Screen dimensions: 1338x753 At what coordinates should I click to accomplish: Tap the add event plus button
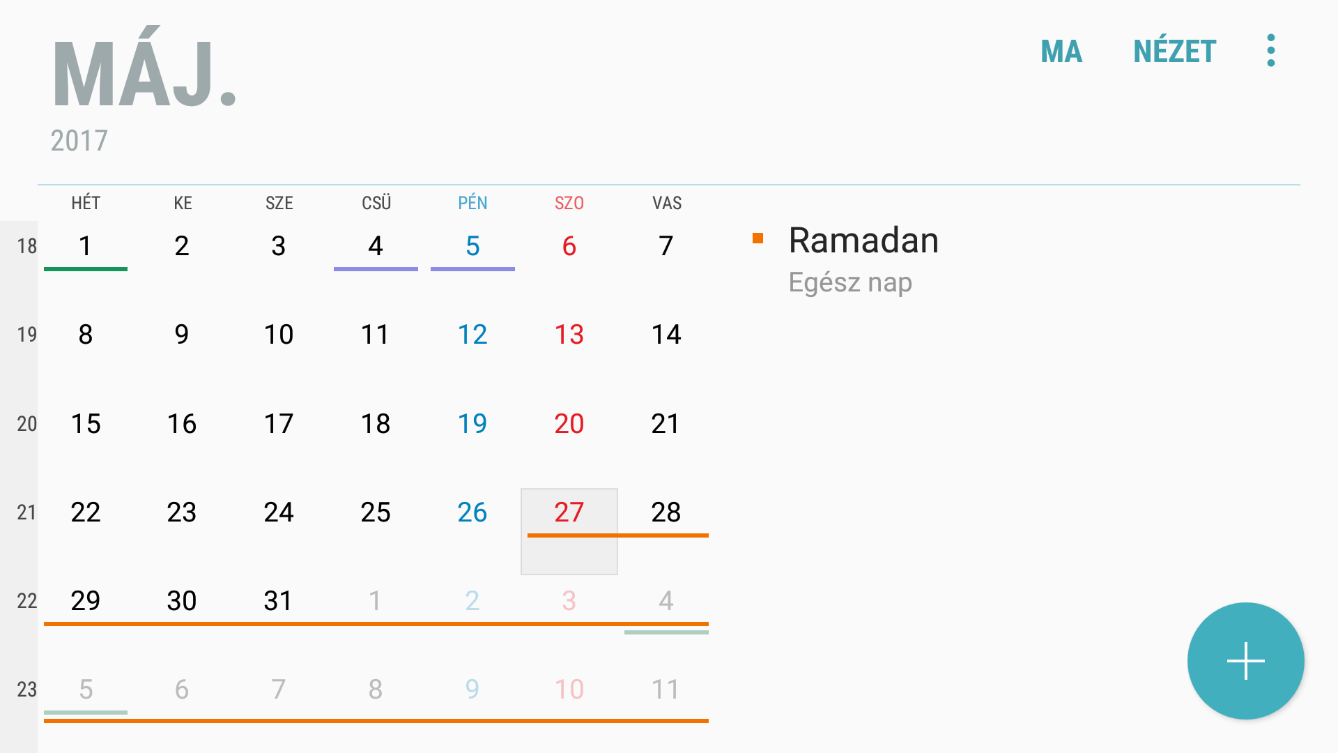pos(1245,661)
